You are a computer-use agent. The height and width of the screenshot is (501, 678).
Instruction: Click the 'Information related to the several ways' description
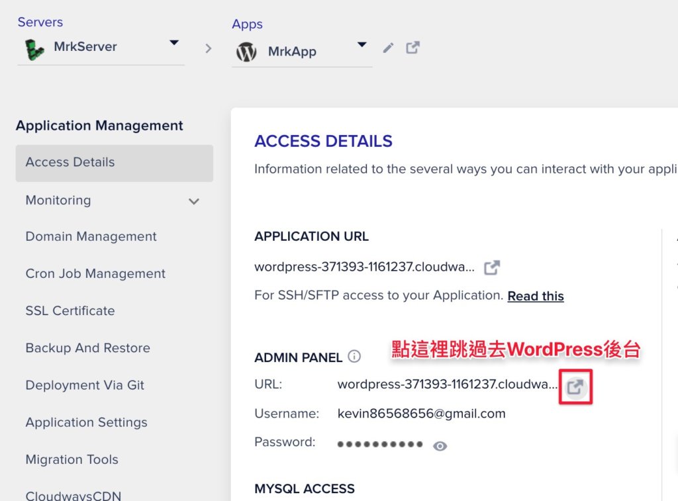click(x=465, y=169)
